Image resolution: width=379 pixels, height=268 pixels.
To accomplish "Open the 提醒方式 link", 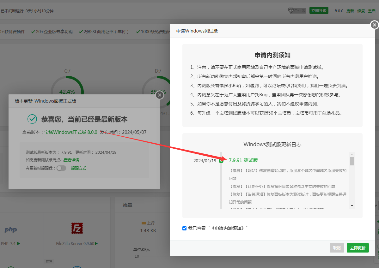I will (x=79, y=168).
